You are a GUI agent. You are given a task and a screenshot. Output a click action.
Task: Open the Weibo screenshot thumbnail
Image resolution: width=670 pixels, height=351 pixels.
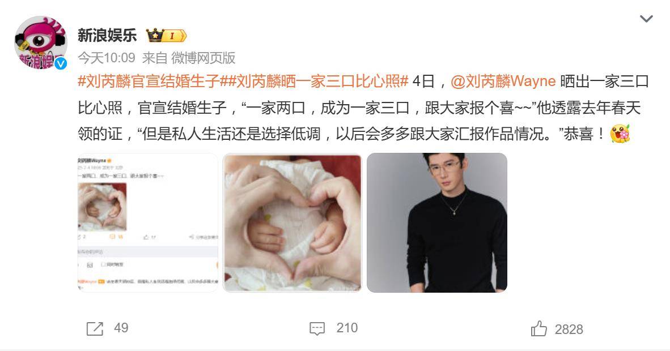coord(148,222)
